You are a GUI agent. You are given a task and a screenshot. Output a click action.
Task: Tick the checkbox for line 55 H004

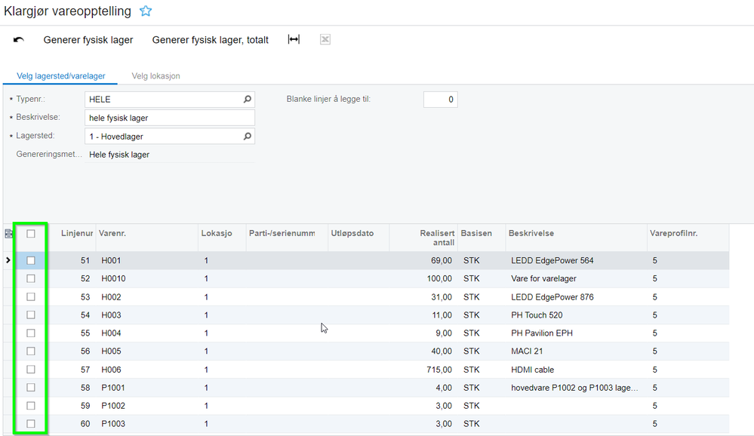pyautogui.click(x=31, y=333)
